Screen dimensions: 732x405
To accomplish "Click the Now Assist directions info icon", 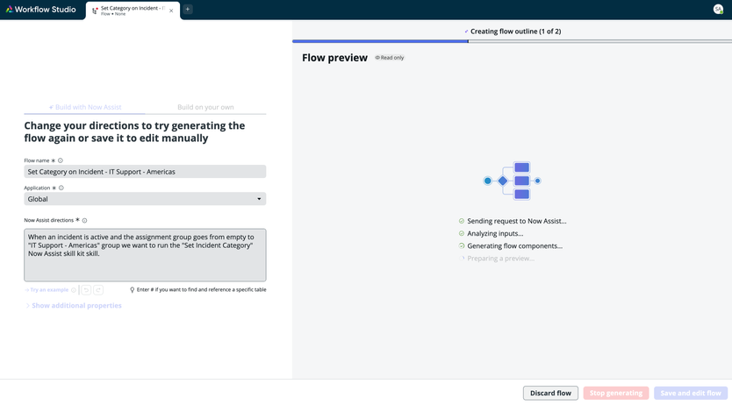I will 84,220.
